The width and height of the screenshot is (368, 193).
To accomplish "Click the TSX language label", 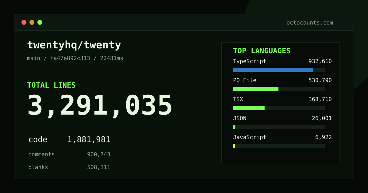I will coord(238,99).
